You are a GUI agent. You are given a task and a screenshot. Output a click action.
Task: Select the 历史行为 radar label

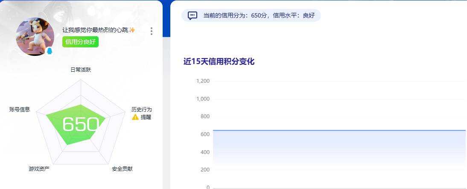point(142,110)
